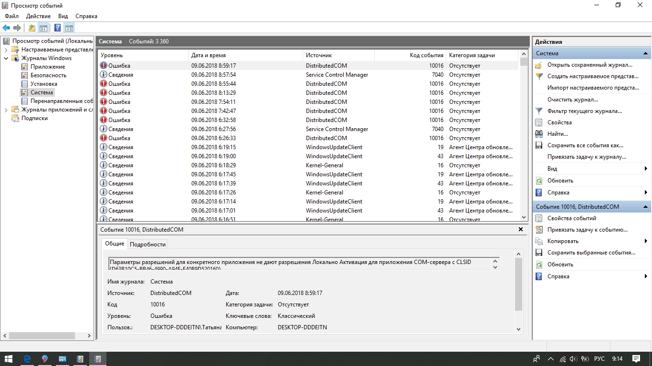Switch to the 'Подробности' tab
The height and width of the screenshot is (366, 652).
pos(147,244)
